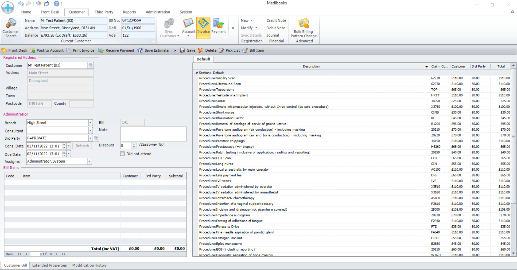Switch to the Reports ribbon tab
The width and height of the screenshot is (517, 270).
(x=129, y=12)
